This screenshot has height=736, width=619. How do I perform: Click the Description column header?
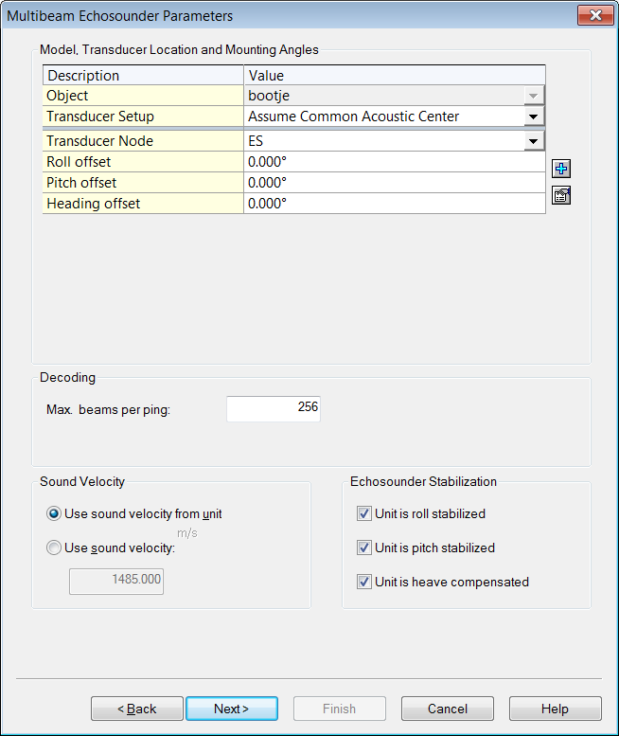click(x=143, y=75)
